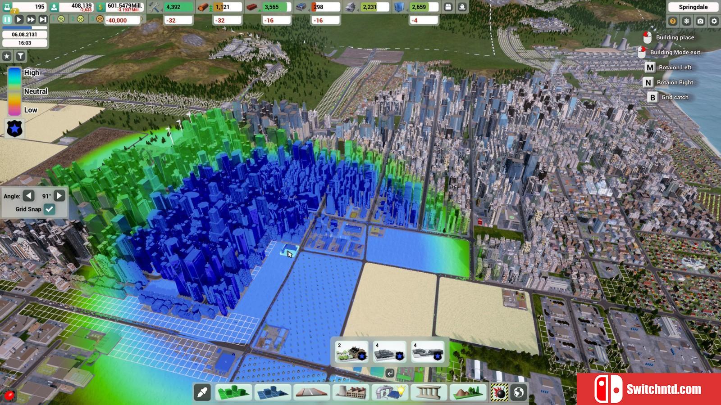Viewport: 721px width, 405px height.
Task: Click the tools resource icon
Action: (155, 7)
